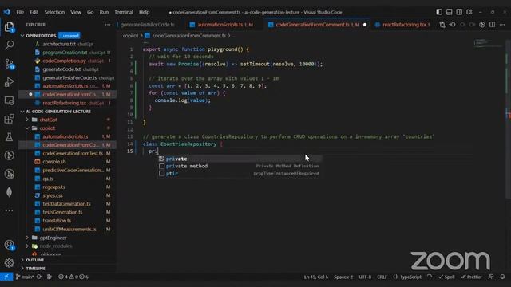511x287 pixels.
Task: Open Explorer views and more actions ellipsis
Action: [108, 25]
